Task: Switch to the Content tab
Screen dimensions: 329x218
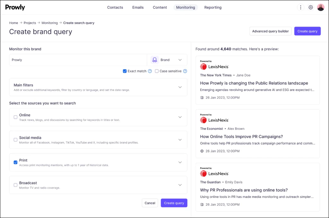Action: click(x=160, y=7)
